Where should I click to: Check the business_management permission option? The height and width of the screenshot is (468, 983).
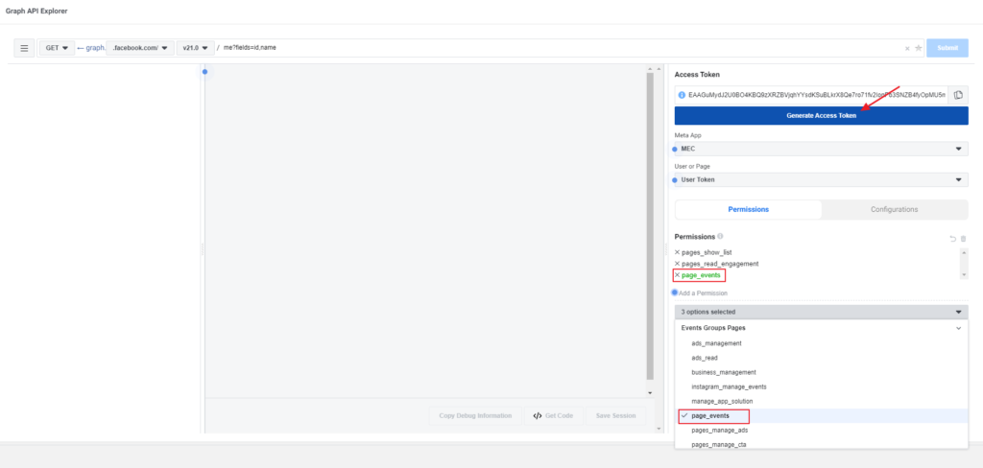click(822, 372)
